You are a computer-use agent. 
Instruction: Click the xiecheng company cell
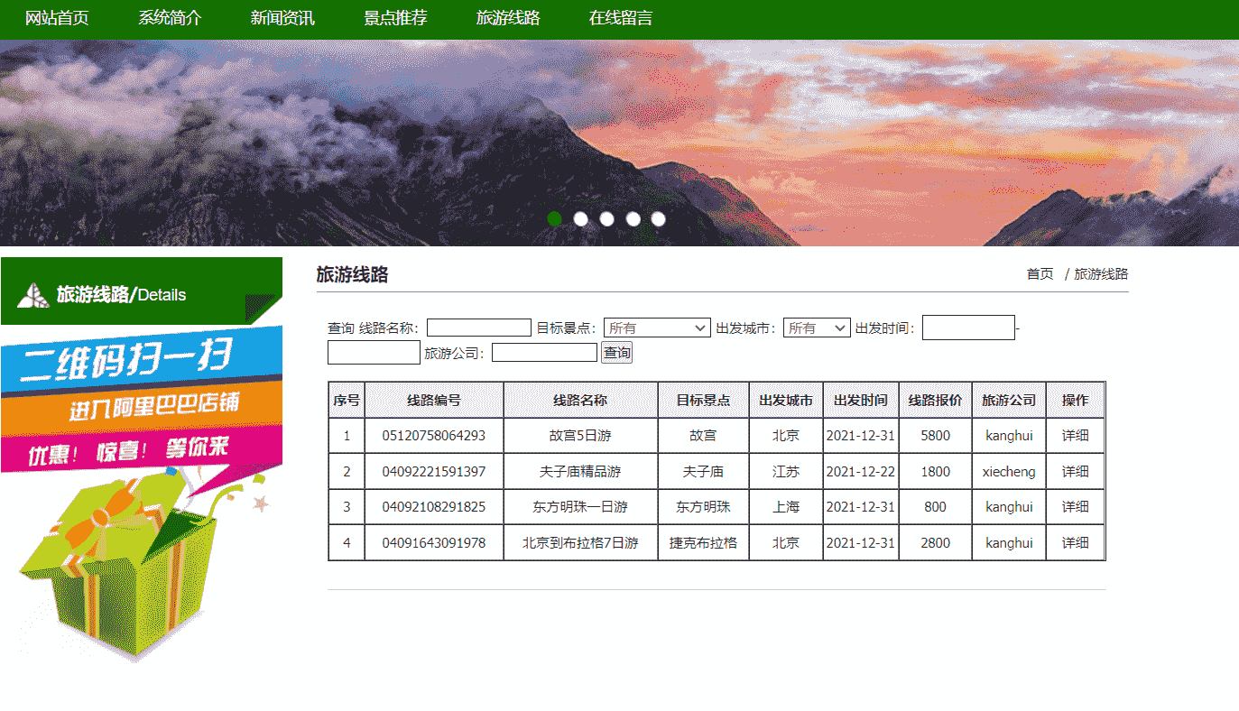[x=1009, y=472]
